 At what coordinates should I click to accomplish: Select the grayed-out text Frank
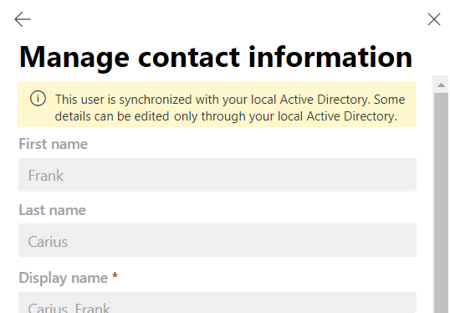pyautogui.click(x=46, y=176)
